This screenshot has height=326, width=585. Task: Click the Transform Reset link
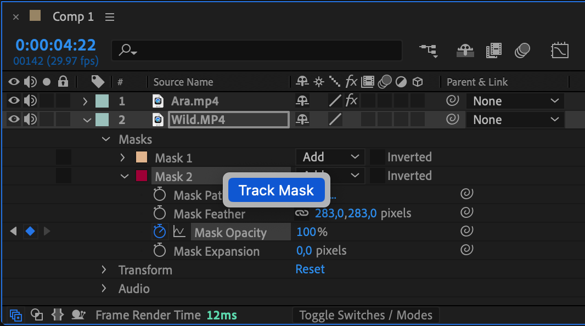(310, 269)
